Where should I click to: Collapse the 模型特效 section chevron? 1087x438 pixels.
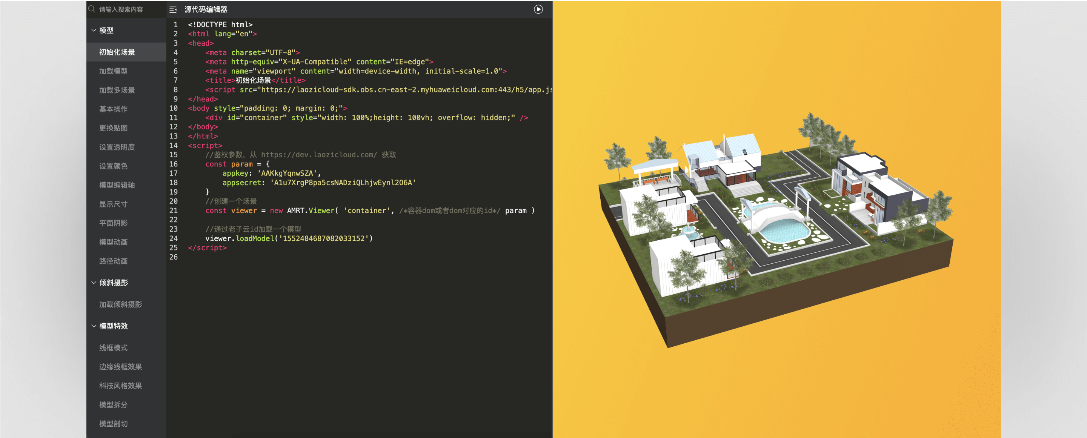point(94,326)
